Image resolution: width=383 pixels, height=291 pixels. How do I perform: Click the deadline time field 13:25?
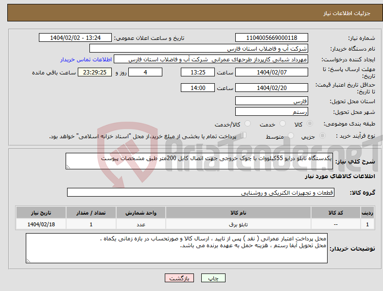(198, 73)
